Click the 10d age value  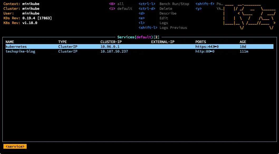coord(243,47)
